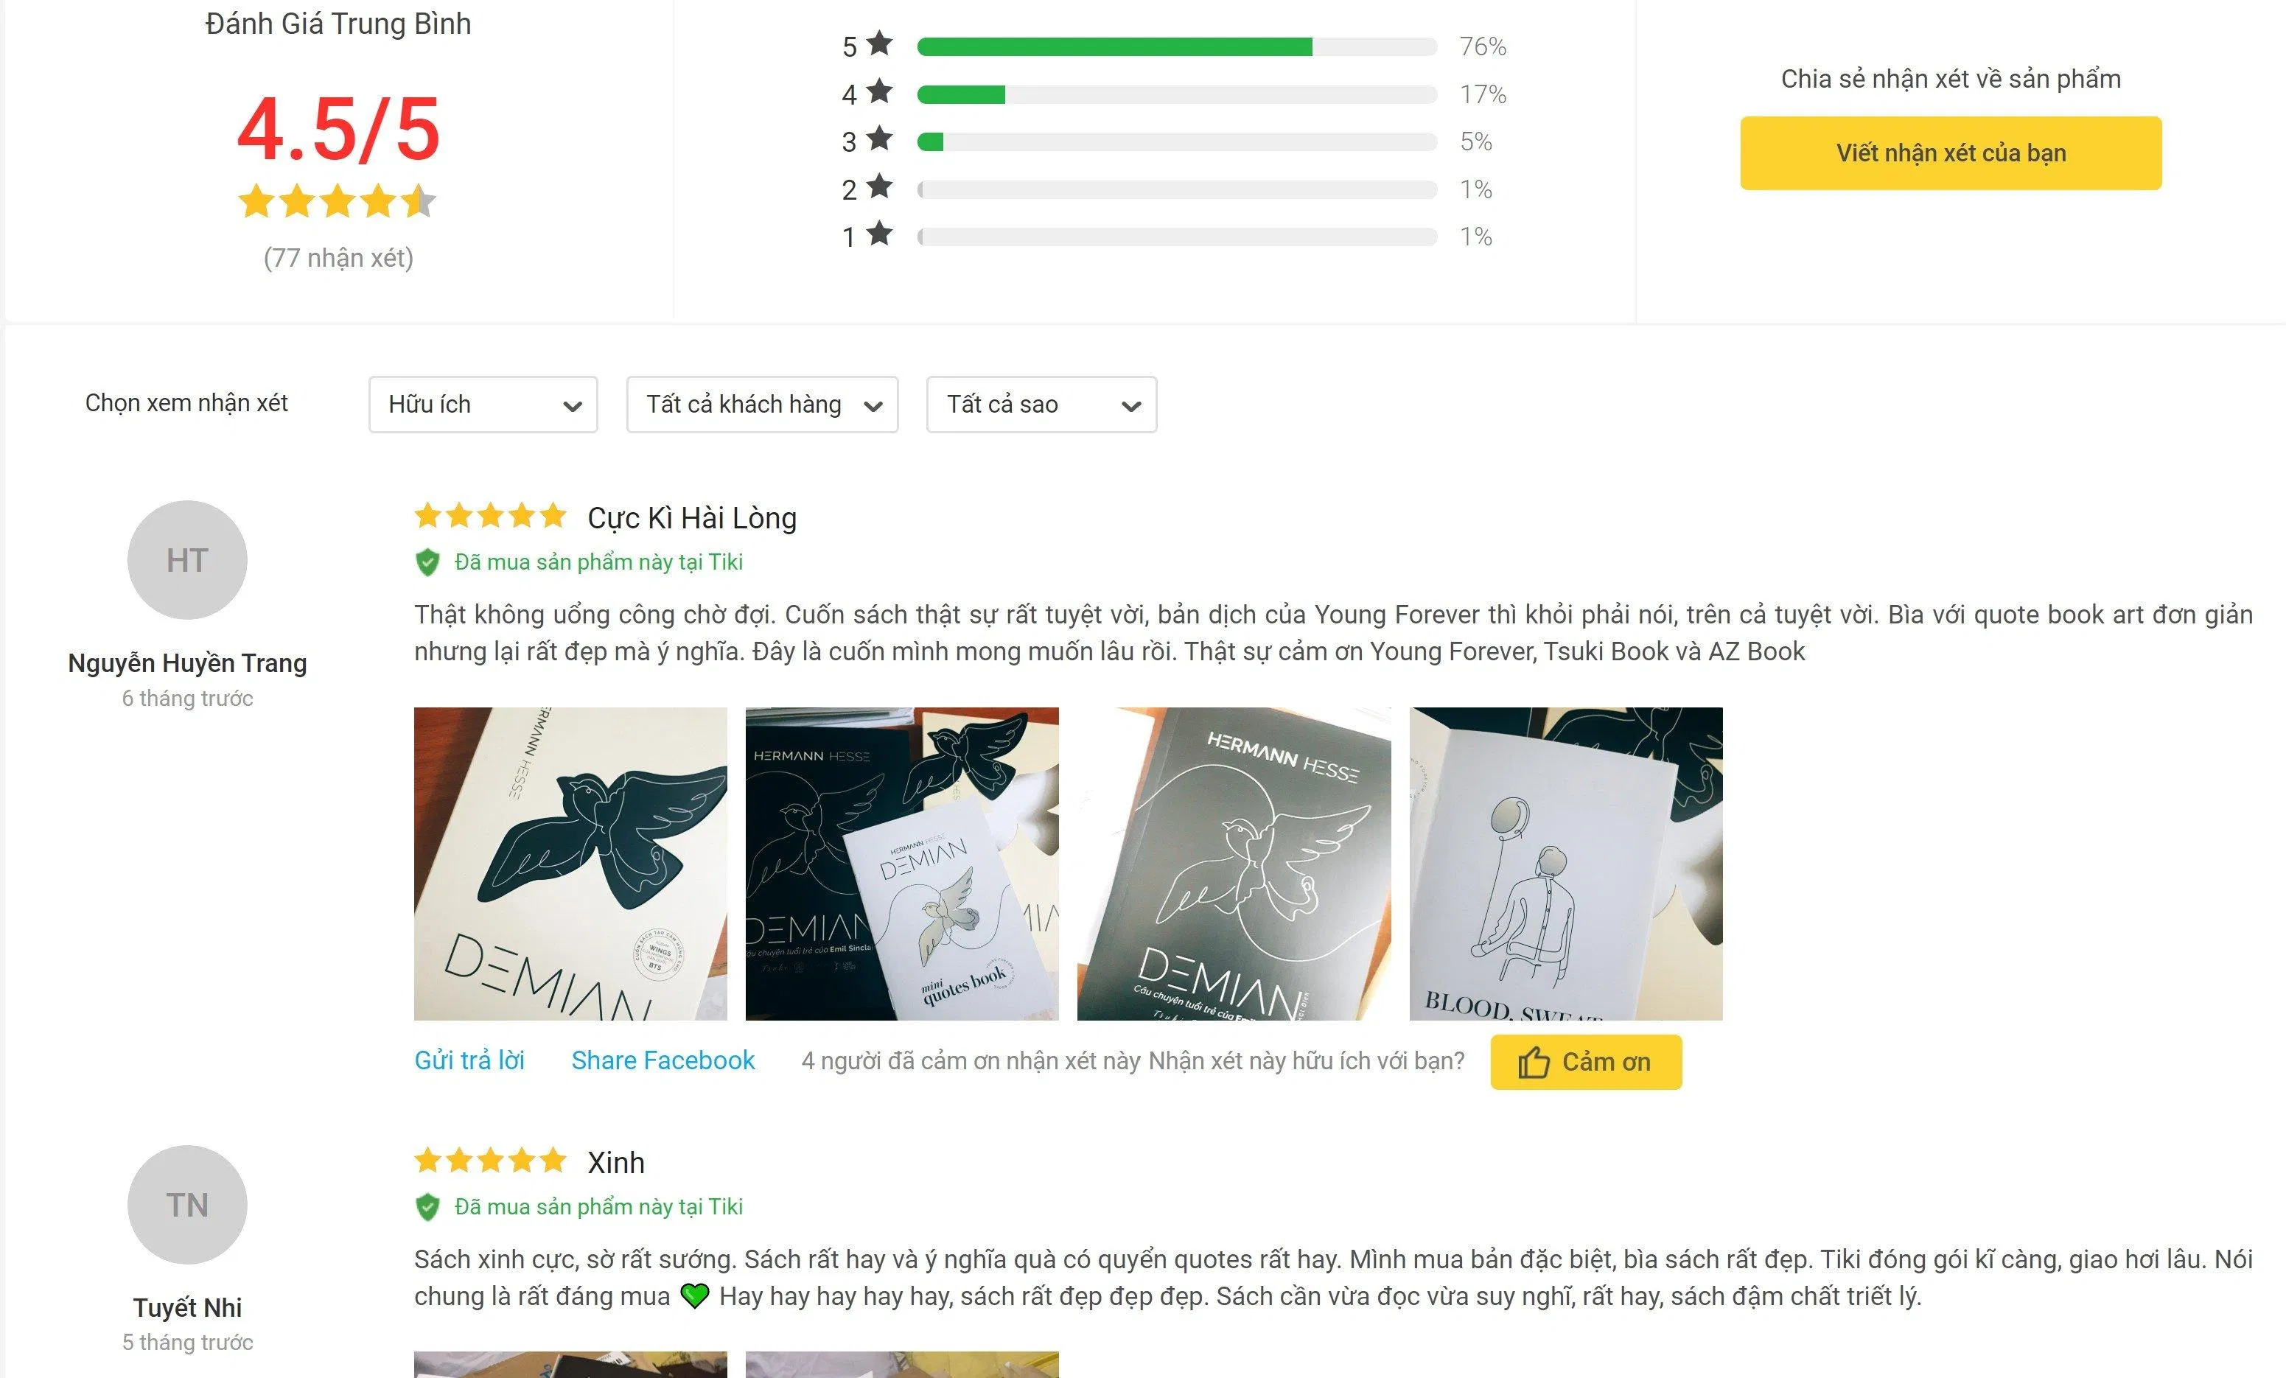
Task: Open the Hữu ích sort dropdown
Action: (x=483, y=405)
